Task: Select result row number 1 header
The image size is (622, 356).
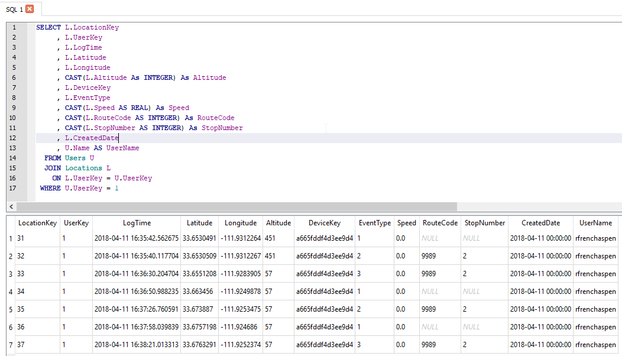Action: (x=11, y=238)
